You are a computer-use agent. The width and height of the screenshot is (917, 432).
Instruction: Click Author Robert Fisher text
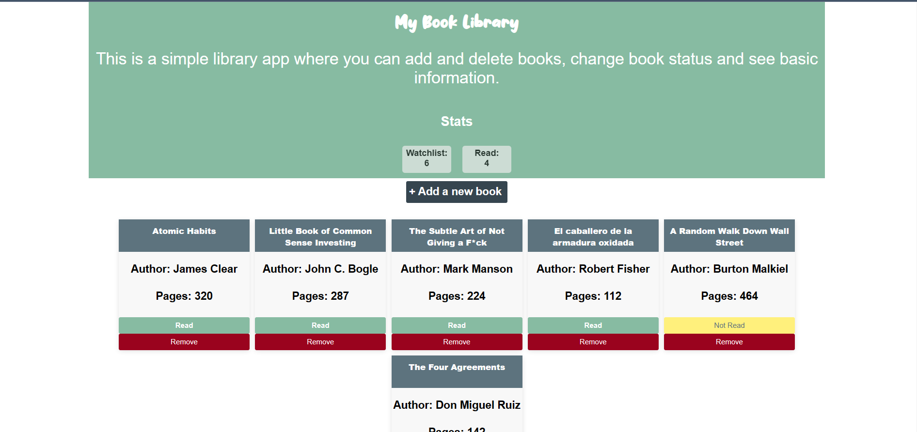pyautogui.click(x=593, y=269)
